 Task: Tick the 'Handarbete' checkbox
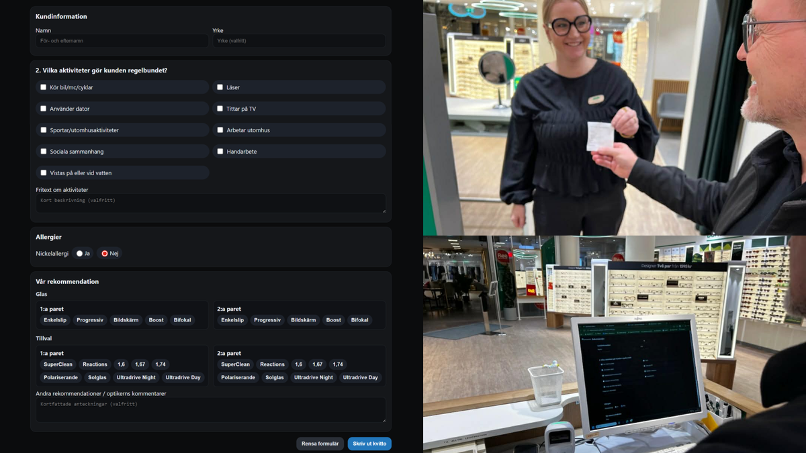[220, 152]
